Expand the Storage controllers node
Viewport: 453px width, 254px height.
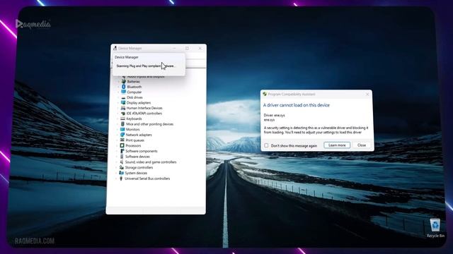point(116,168)
